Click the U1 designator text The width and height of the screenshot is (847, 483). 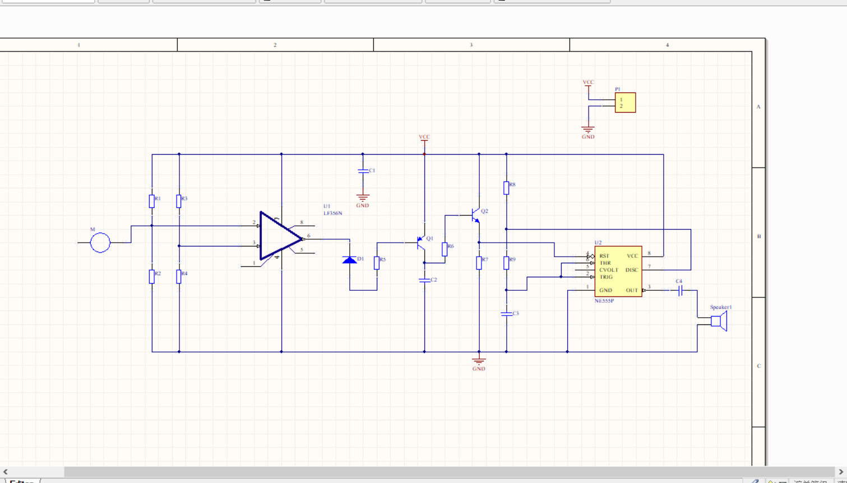pos(327,206)
